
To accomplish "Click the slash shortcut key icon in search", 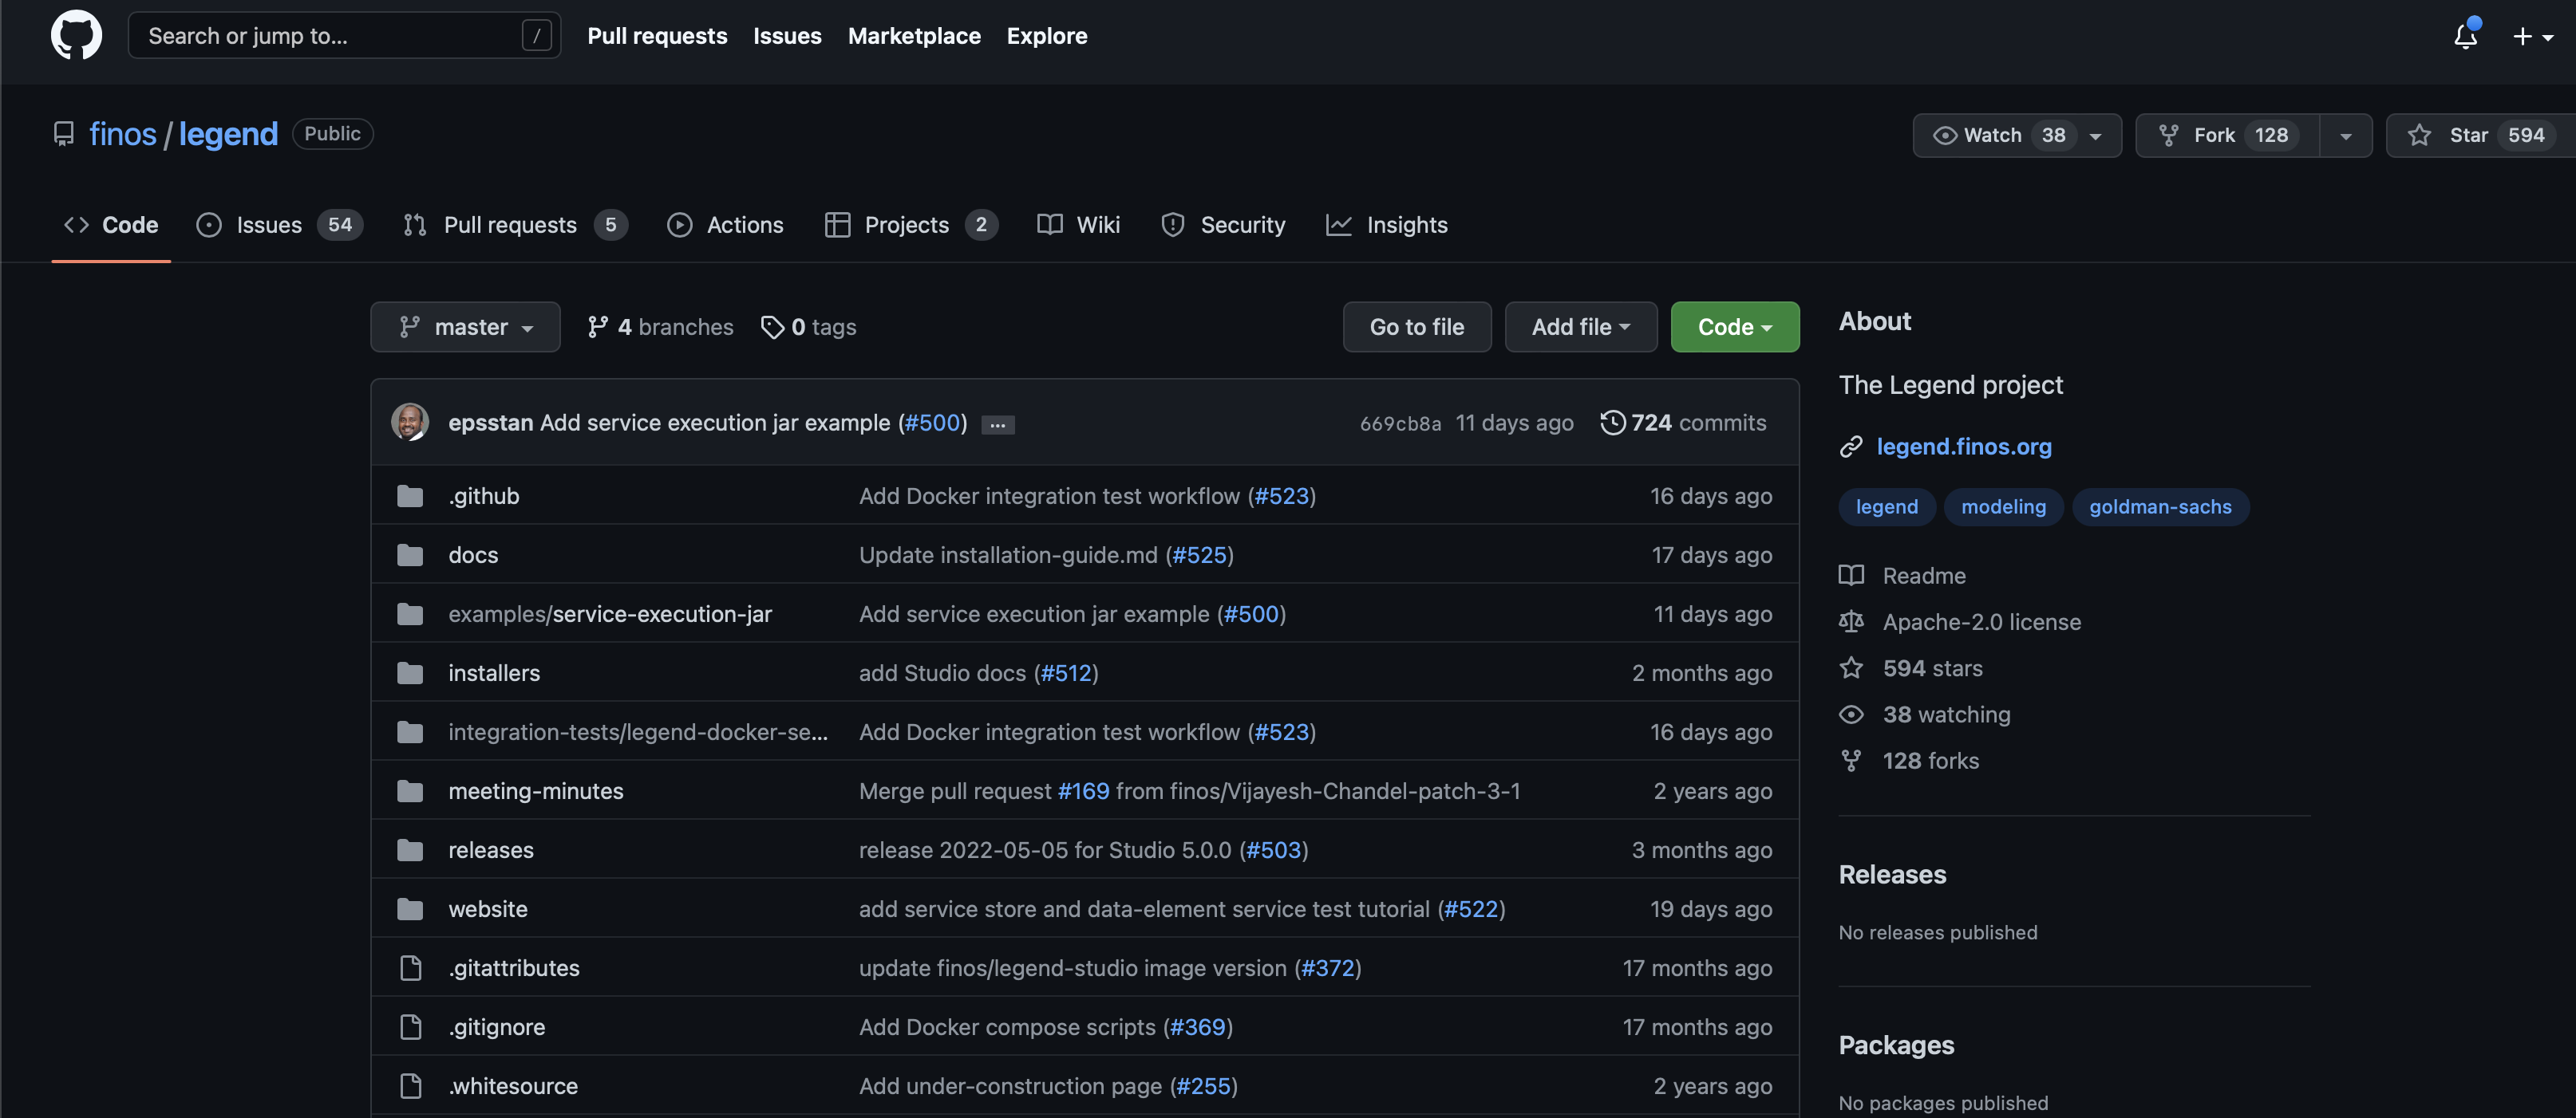I will pos(536,35).
